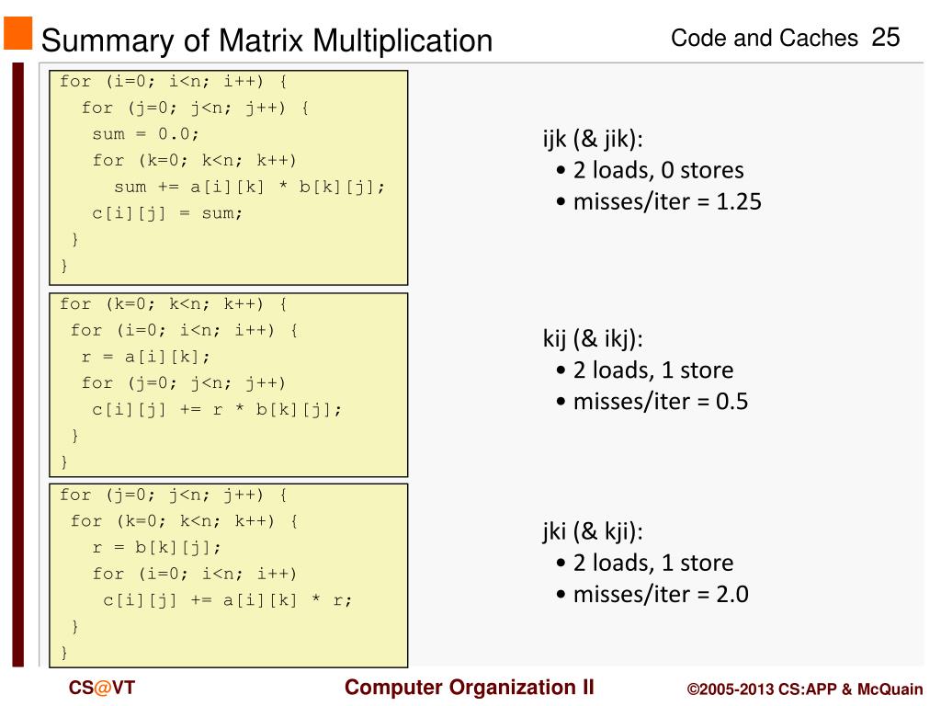Click the bullet 'misses/iter = 0.5'
This screenshot has height=706, width=941.
point(652,402)
